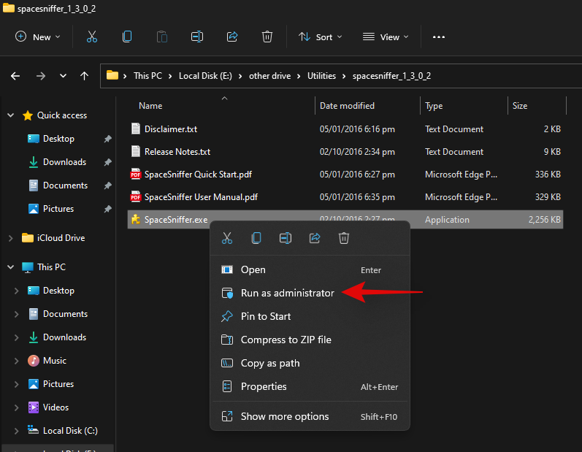Image resolution: width=582 pixels, height=452 pixels.
Task: Click Utilities in the address breadcrumb
Action: pos(322,75)
